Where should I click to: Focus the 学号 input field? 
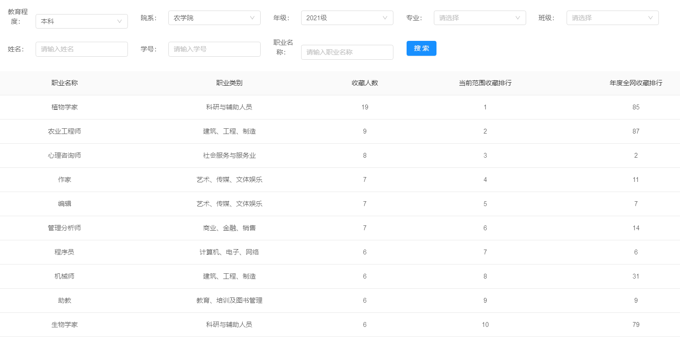click(x=214, y=49)
